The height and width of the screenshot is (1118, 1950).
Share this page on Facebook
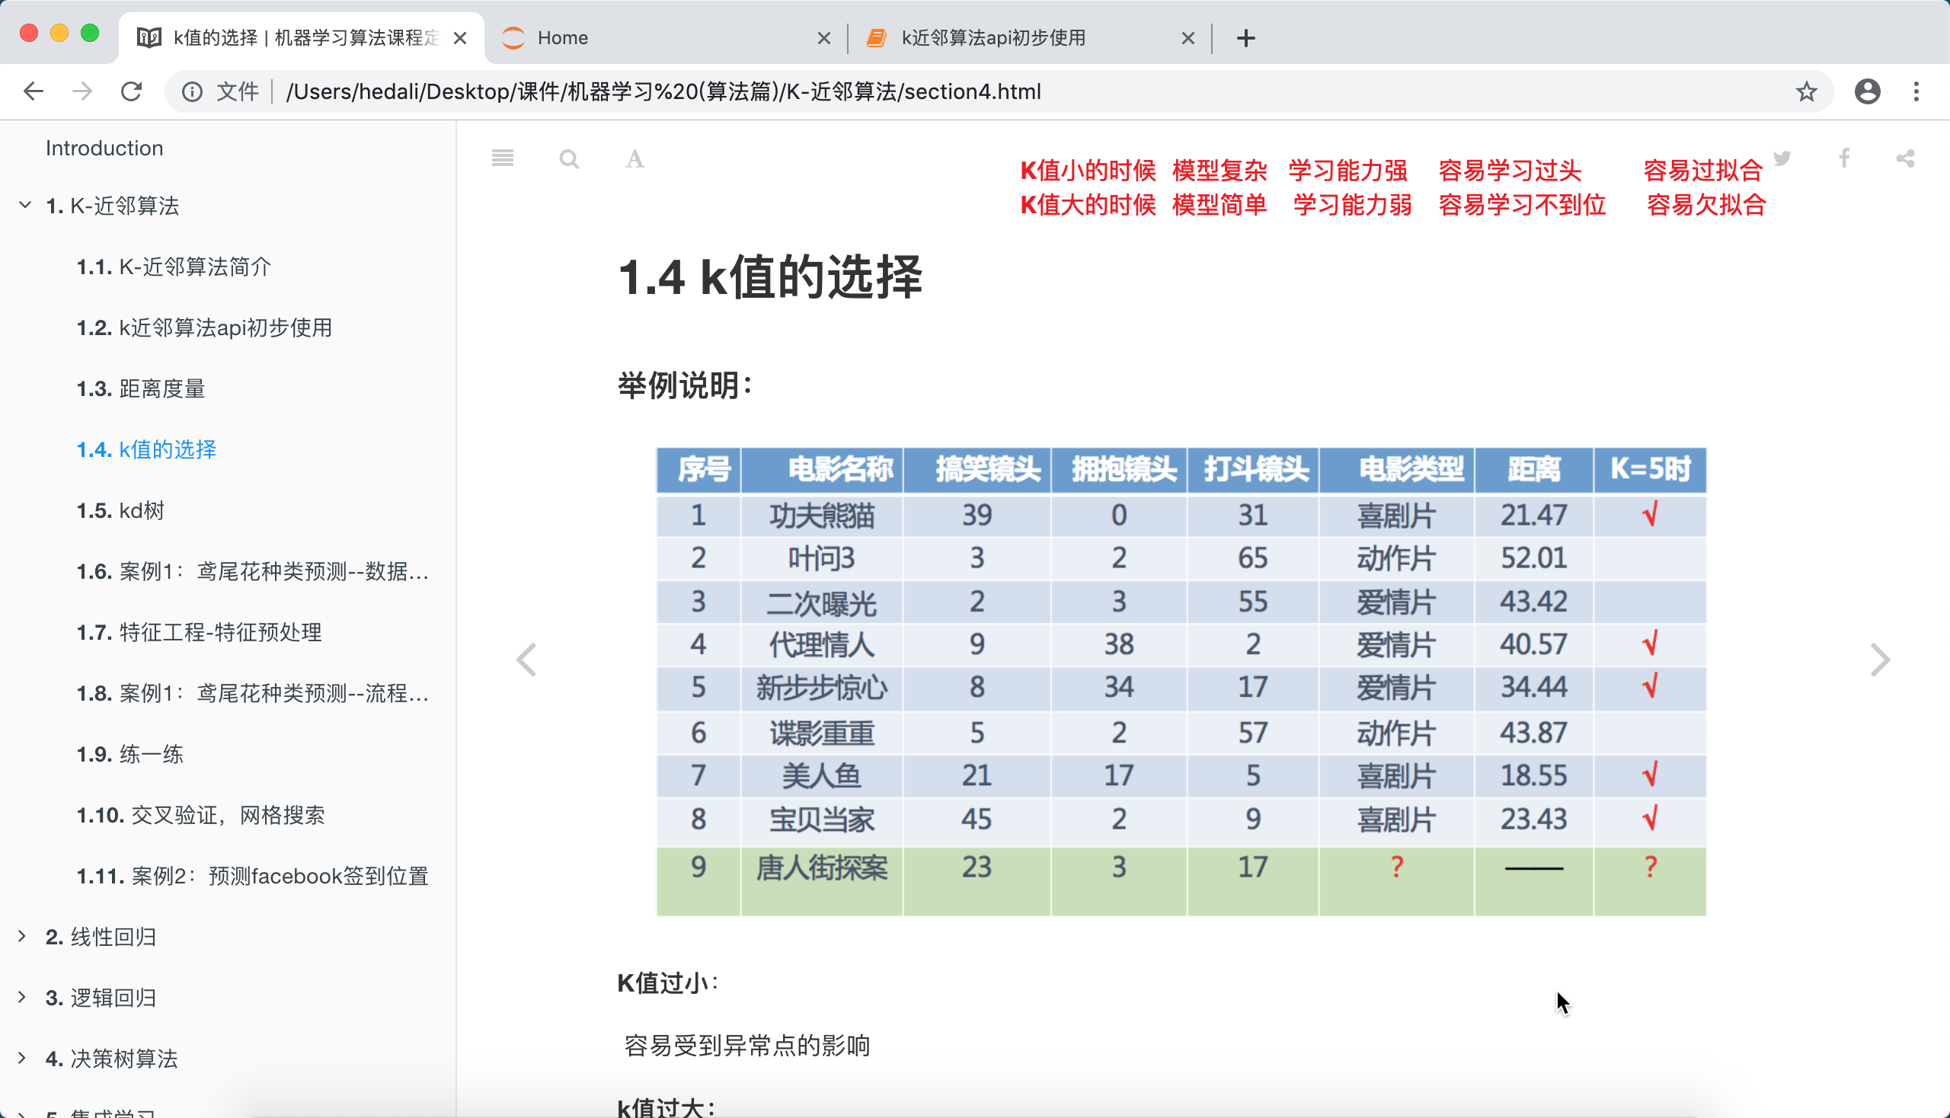click(x=1844, y=158)
